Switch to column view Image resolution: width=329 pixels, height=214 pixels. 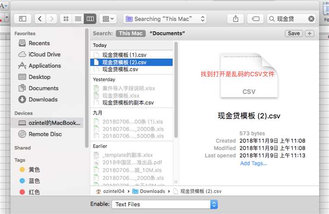90,19
